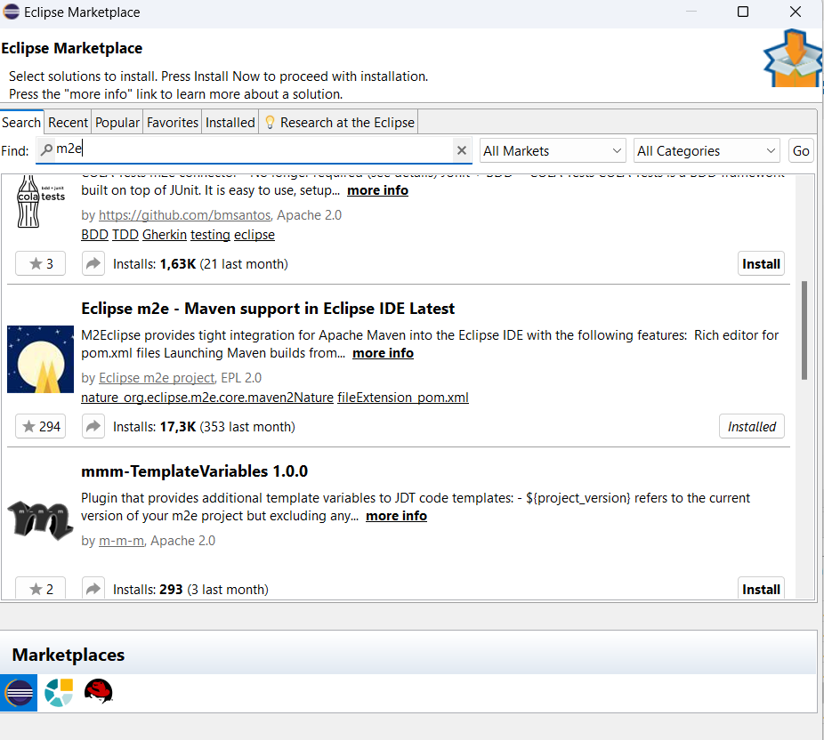Open the Eclipse m2e project author link
Image resolution: width=824 pixels, height=740 pixels.
coord(157,378)
